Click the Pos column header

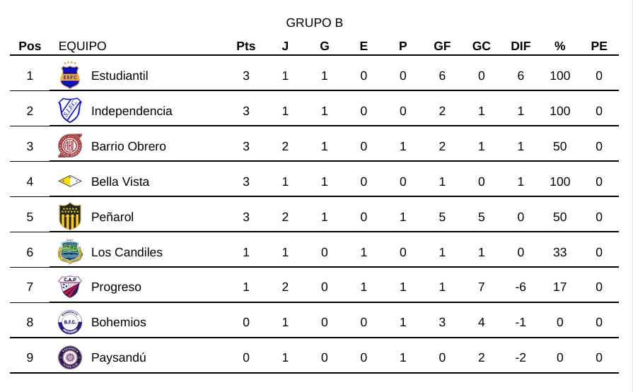point(30,47)
